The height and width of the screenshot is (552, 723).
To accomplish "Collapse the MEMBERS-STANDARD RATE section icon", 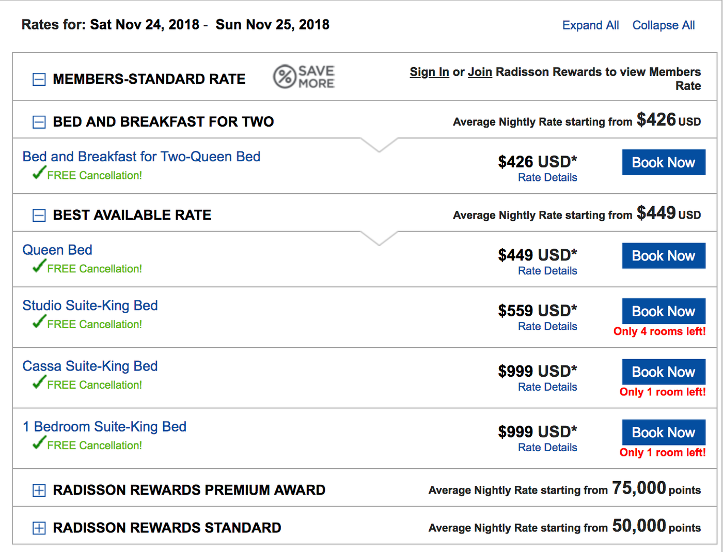I will (x=39, y=79).
